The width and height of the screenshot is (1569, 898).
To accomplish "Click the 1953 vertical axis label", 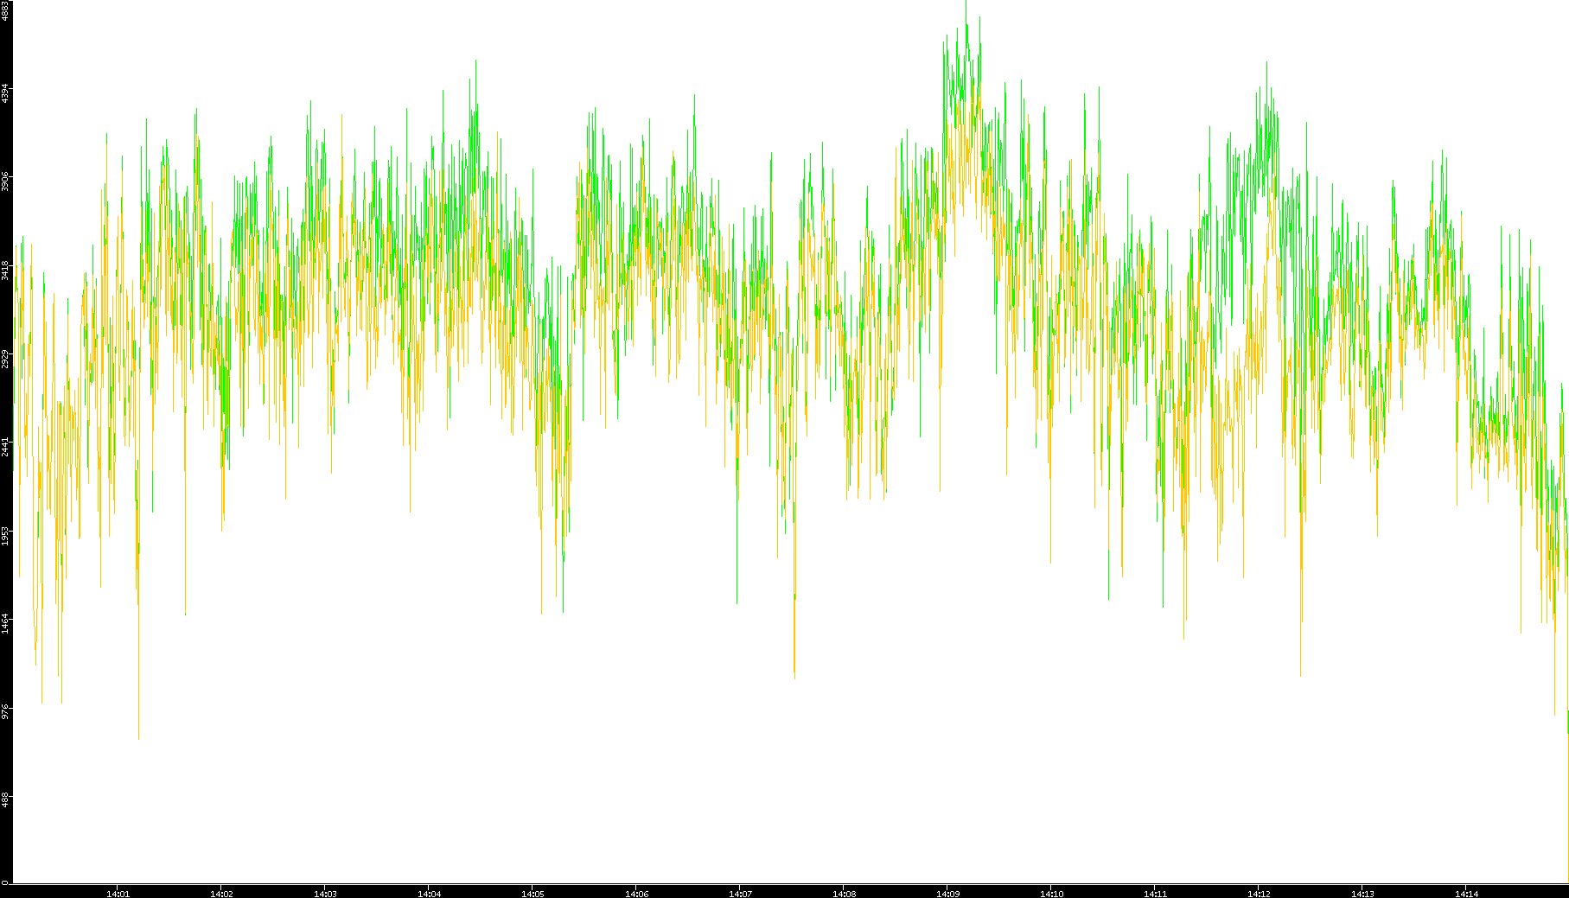I will [5, 535].
